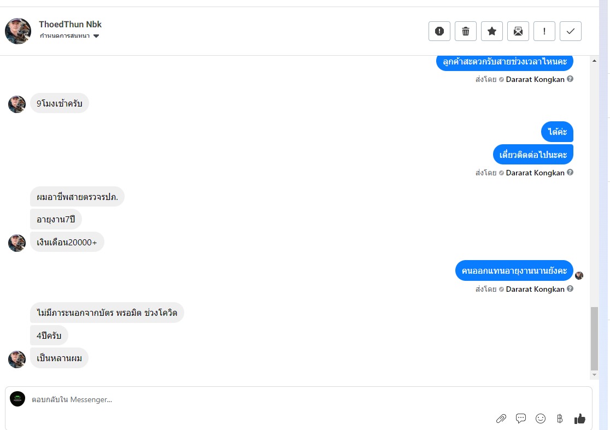Image resolution: width=610 pixels, height=430 pixels.
Task: Attach a file using the paperclip icon
Action: (x=501, y=419)
